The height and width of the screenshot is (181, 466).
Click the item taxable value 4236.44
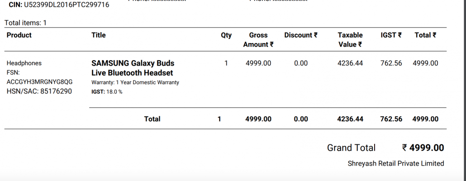tap(350, 63)
